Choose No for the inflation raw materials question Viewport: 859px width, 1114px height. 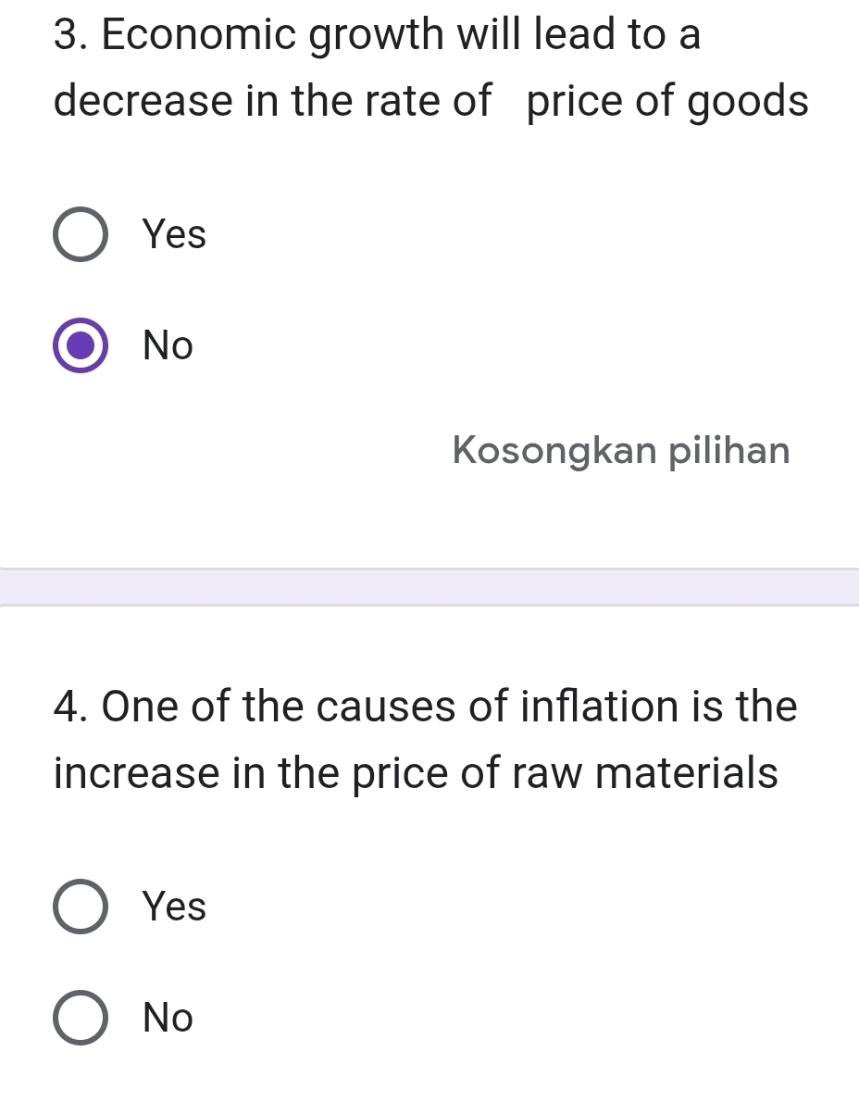coord(81,1018)
